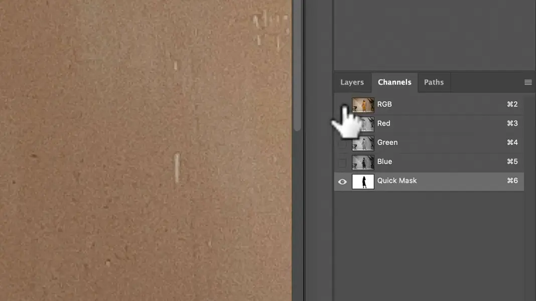Select the "Red" channel name
Viewport: 536px width, 301px height.
384,123
